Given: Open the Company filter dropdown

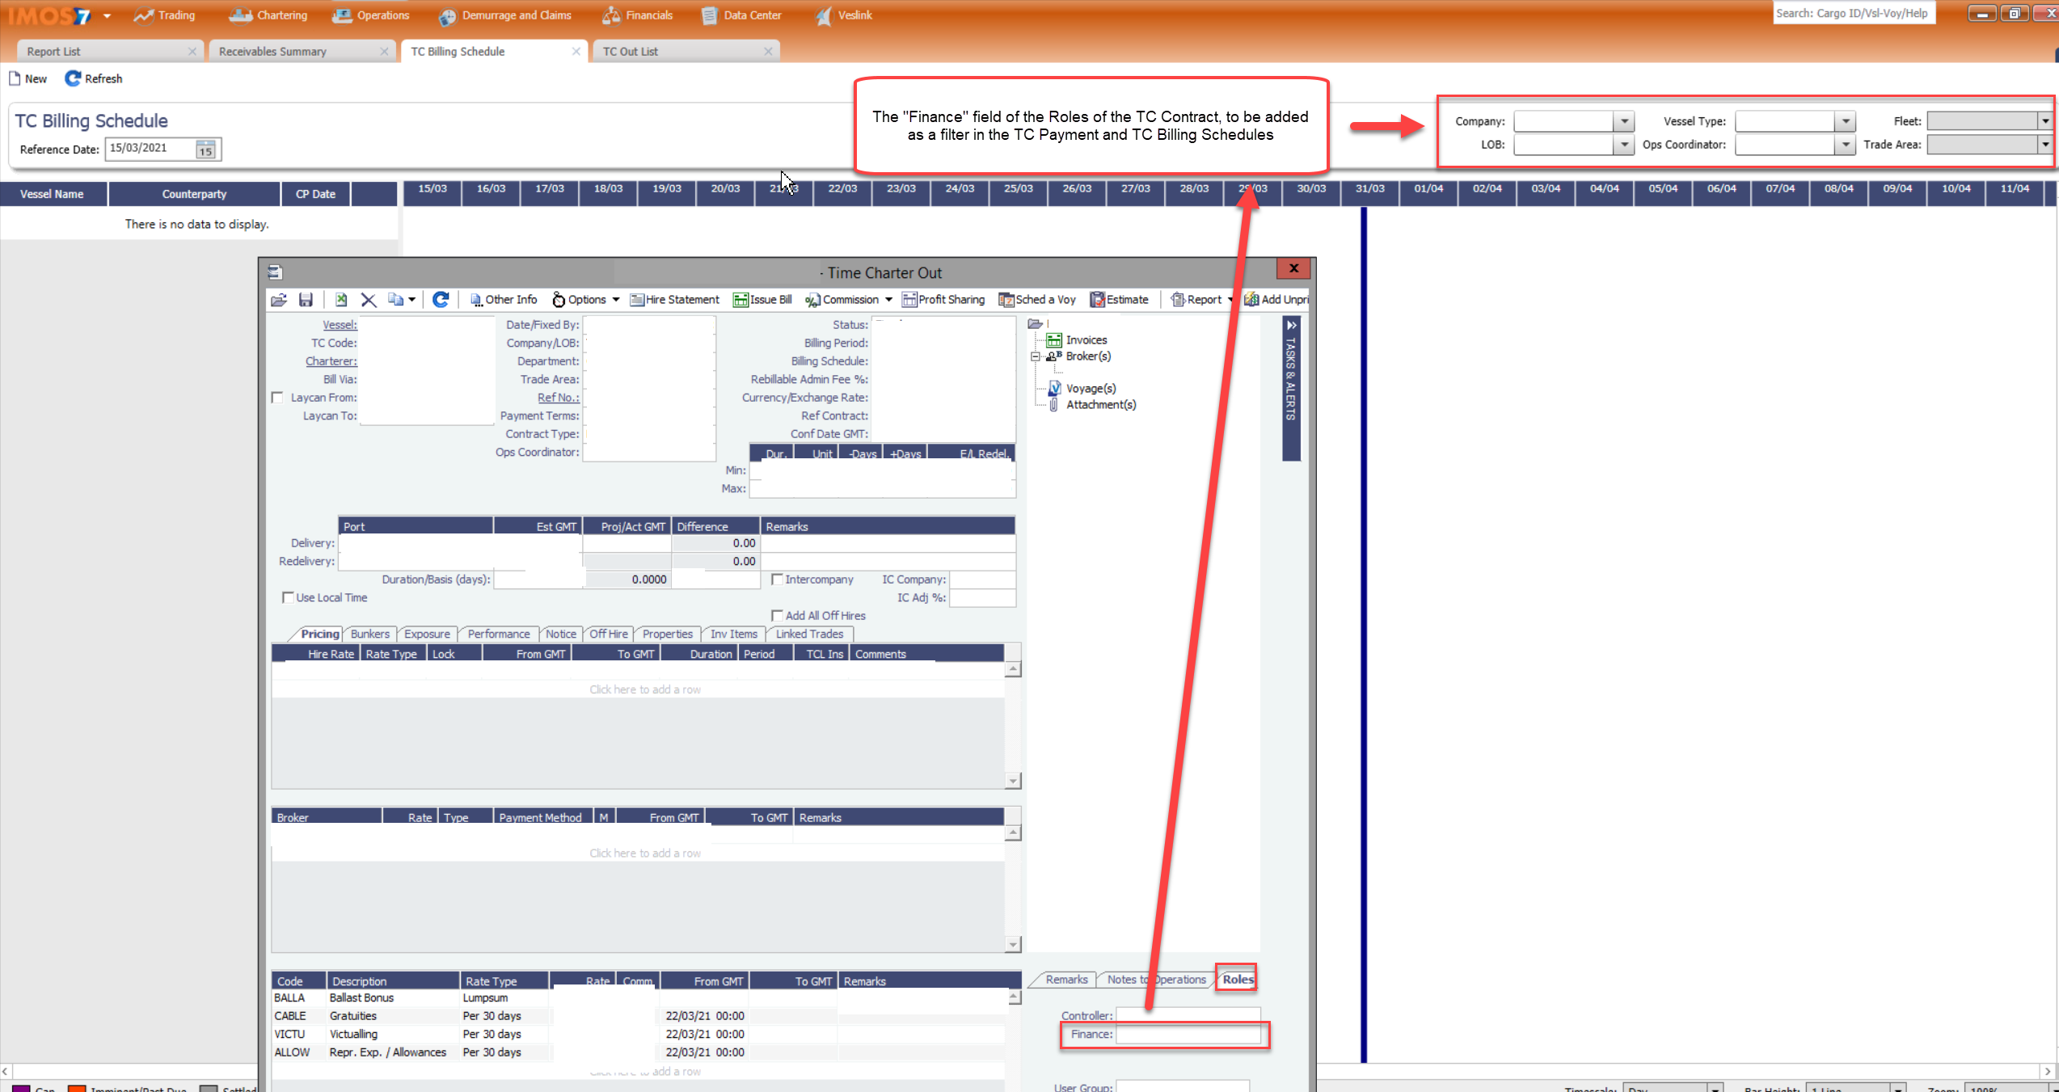Looking at the screenshot, I should pos(1625,120).
